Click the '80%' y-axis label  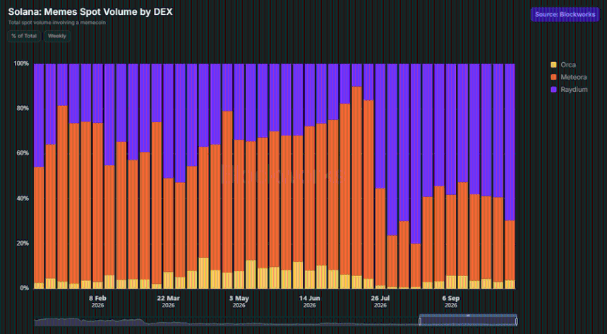pos(23,108)
